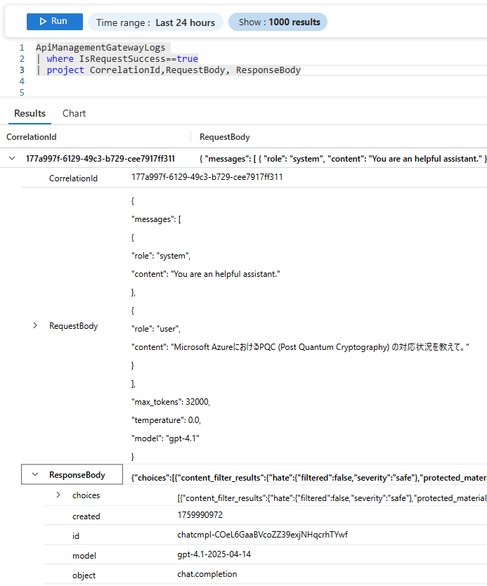Screen dimensions: 487x586
Task: Collapse the ResponseBody field chevron
Action: click(35, 475)
